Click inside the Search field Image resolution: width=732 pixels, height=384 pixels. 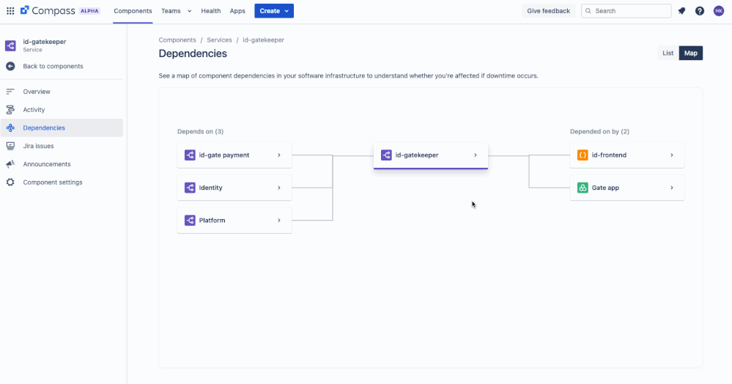tap(626, 11)
